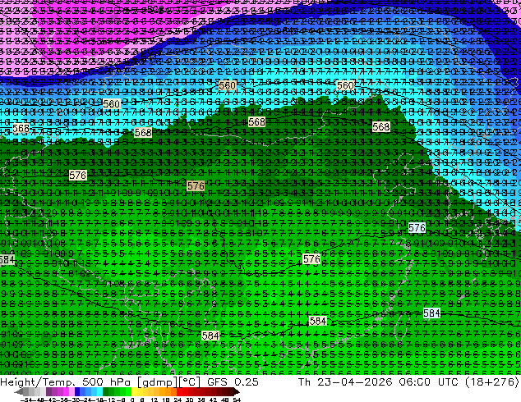Click the '54' legend scale maximum value
The image size is (521, 402).
tap(237, 400)
